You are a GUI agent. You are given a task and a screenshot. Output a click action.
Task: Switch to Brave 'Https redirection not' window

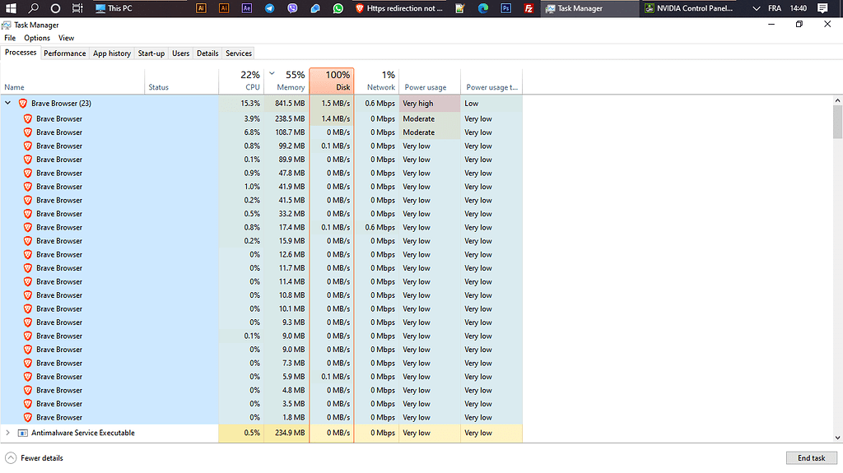click(399, 8)
